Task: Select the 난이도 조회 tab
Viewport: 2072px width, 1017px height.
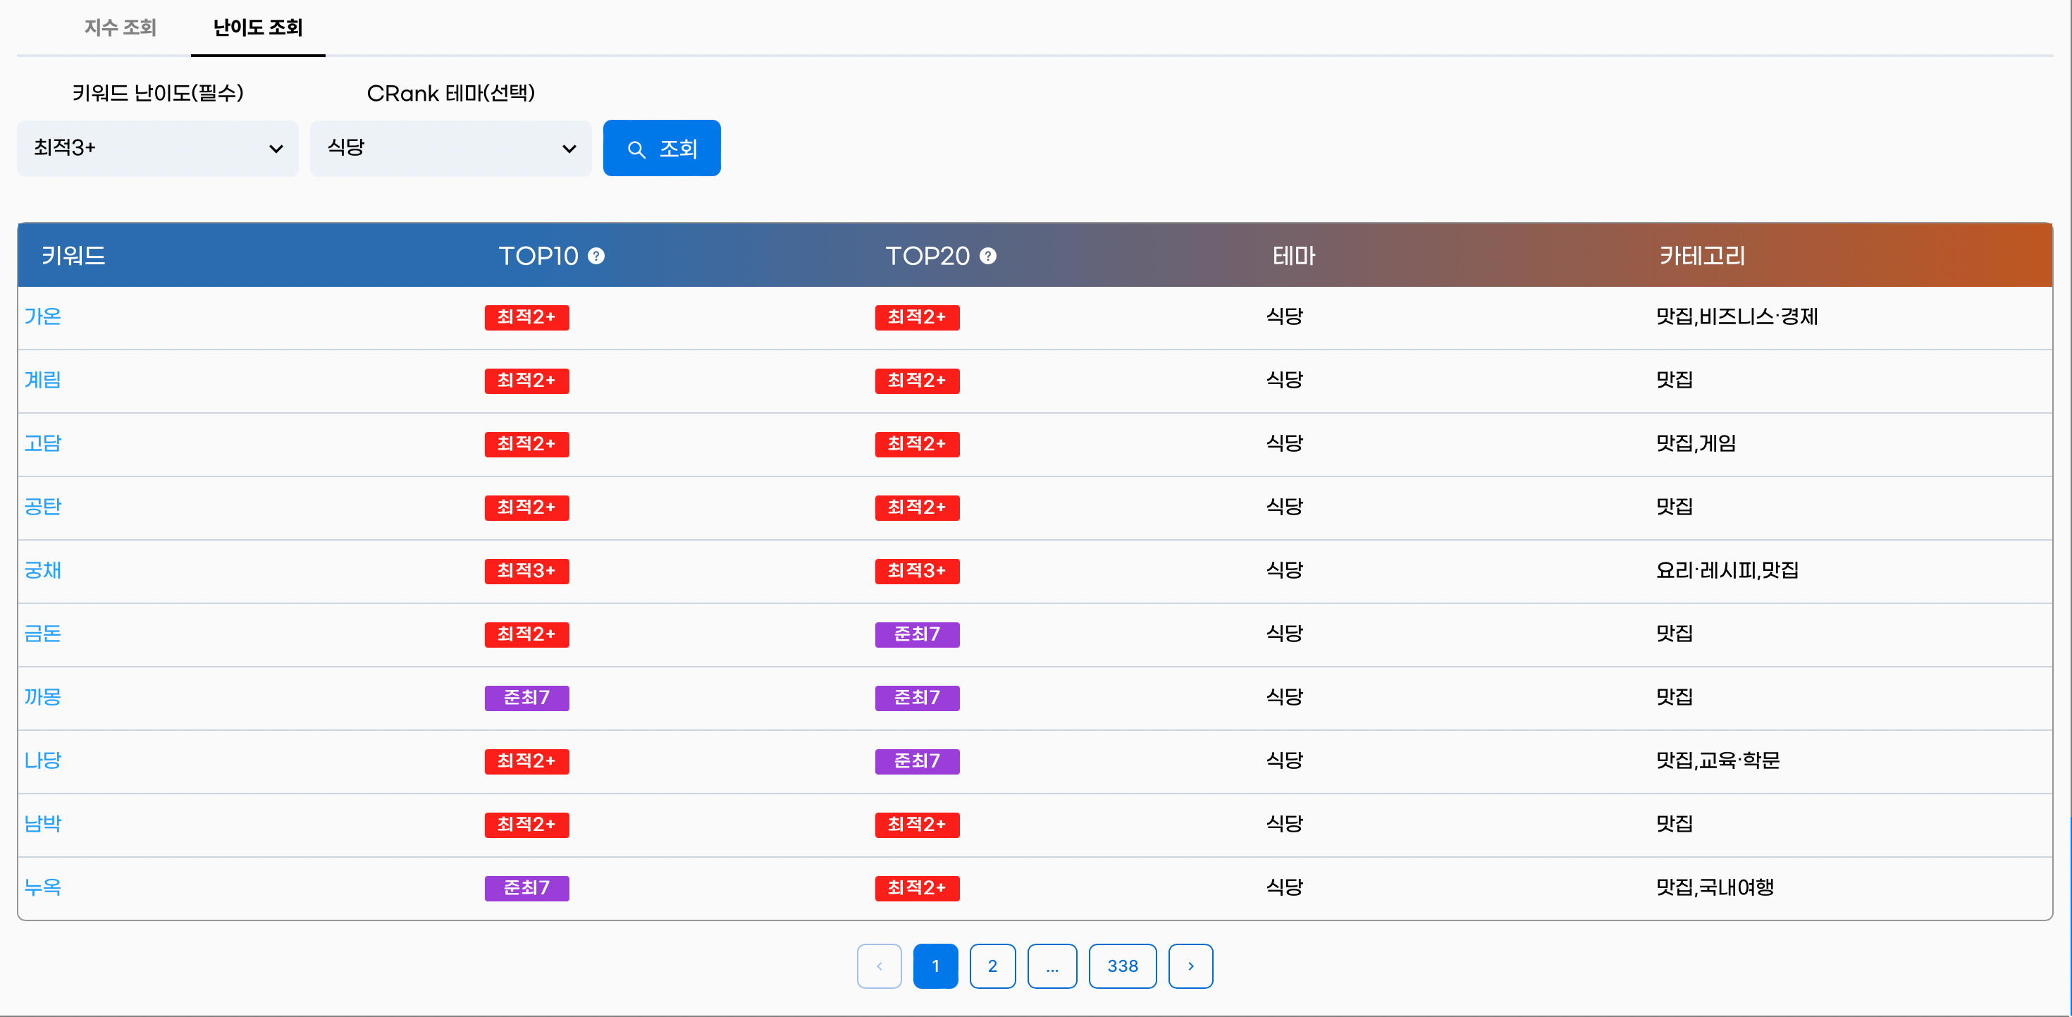Action: [x=258, y=27]
